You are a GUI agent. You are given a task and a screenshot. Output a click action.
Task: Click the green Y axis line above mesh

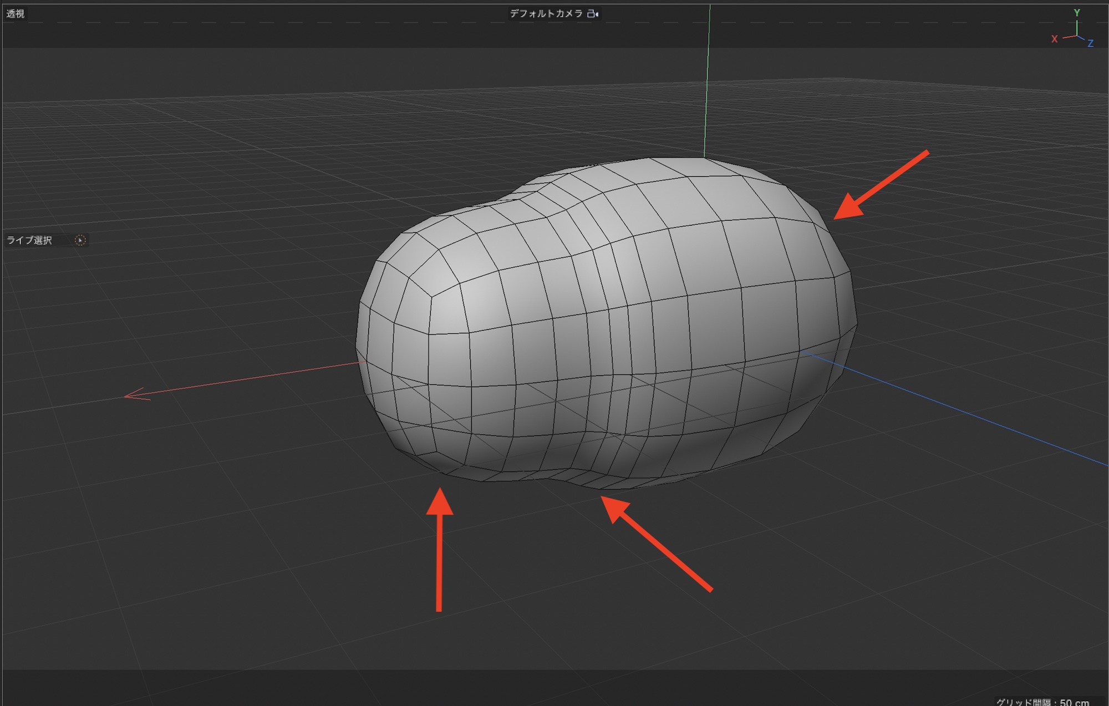point(707,83)
